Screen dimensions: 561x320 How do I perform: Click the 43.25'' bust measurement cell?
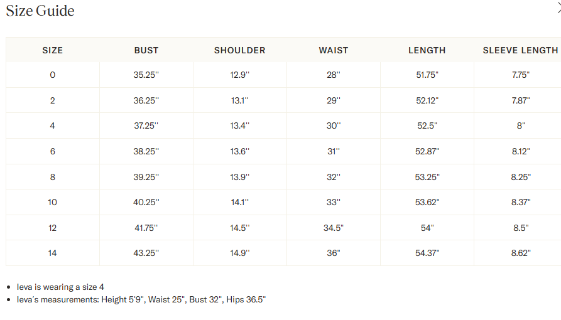146,253
